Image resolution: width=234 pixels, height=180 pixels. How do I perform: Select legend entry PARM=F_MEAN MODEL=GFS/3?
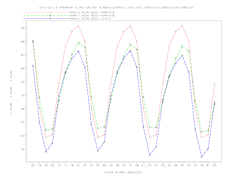[90, 19]
